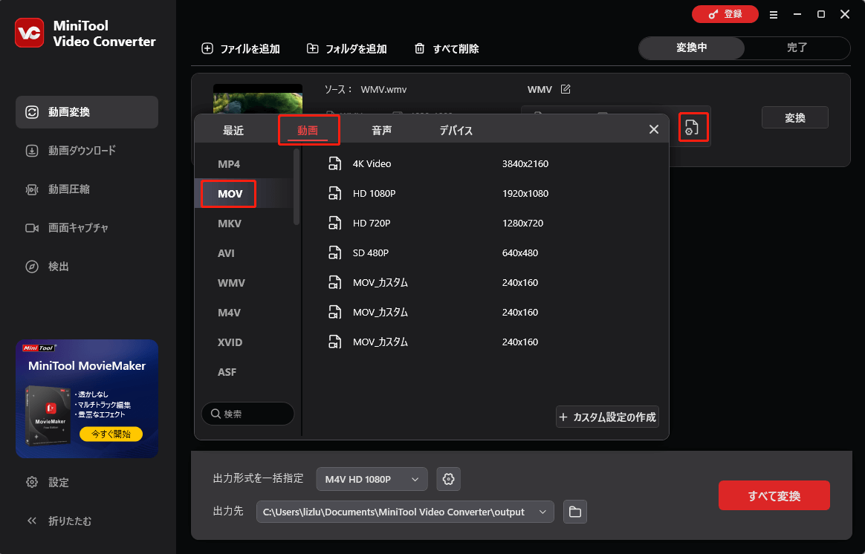Screen dimensions: 865x554
Task: Click the format list vertical scrollbar
Action: [297, 187]
